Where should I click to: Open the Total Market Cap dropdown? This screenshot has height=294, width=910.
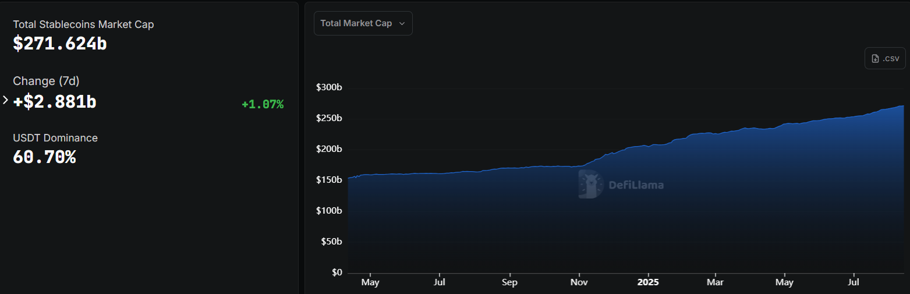[x=362, y=23]
